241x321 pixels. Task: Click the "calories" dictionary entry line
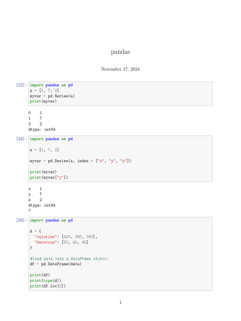pyautogui.click(x=66, y=237)
